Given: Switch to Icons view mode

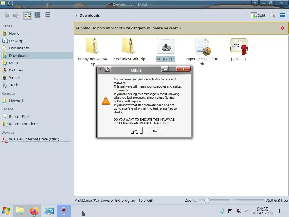Looking at the screenshot, I should pyautogui.click(x=28, y=15).
